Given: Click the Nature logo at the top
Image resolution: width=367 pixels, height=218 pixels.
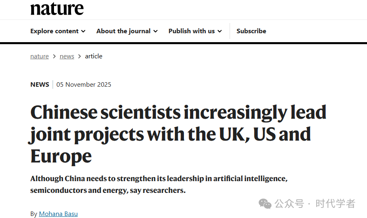Looking at the screenshot, I should point(57,9).
